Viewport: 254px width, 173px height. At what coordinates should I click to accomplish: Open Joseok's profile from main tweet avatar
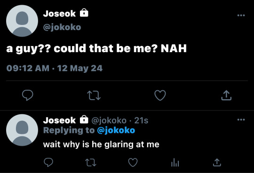click(x=22, y=21)
